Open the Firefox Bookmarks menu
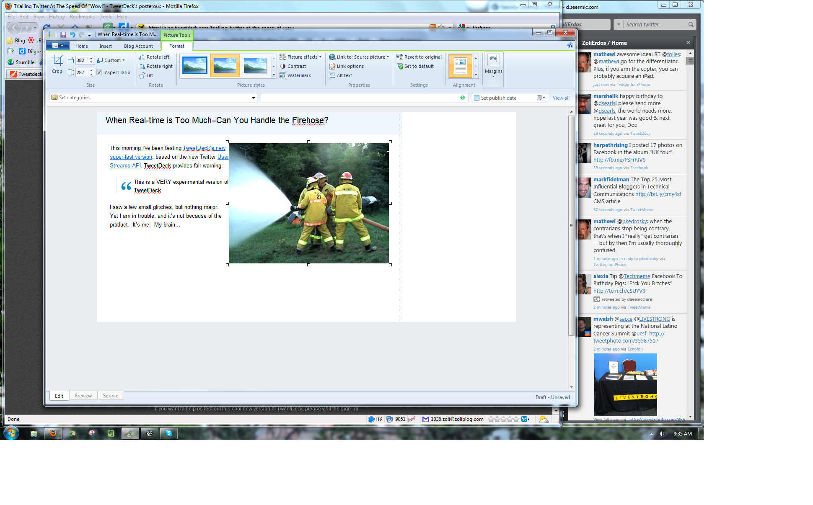 point(82,17)
